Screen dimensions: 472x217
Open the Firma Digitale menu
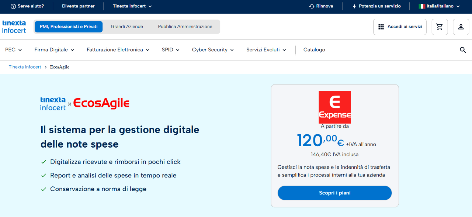pyautogui.click(x=54, y=50)
